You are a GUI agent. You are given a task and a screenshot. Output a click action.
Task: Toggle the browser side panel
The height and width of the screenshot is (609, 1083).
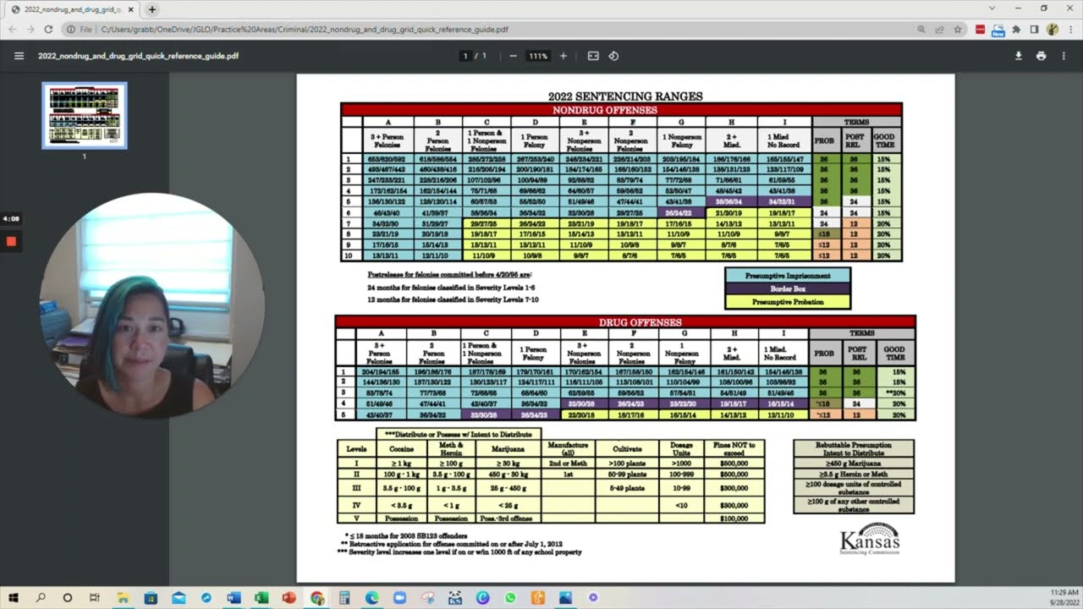click(1034, 29)
